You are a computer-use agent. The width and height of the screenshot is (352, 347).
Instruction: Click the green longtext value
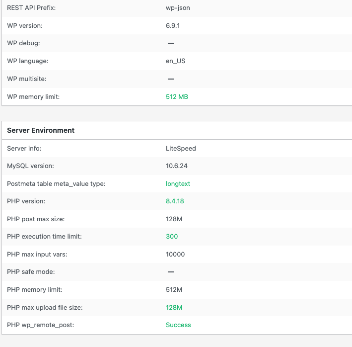(x=178, y=184)
